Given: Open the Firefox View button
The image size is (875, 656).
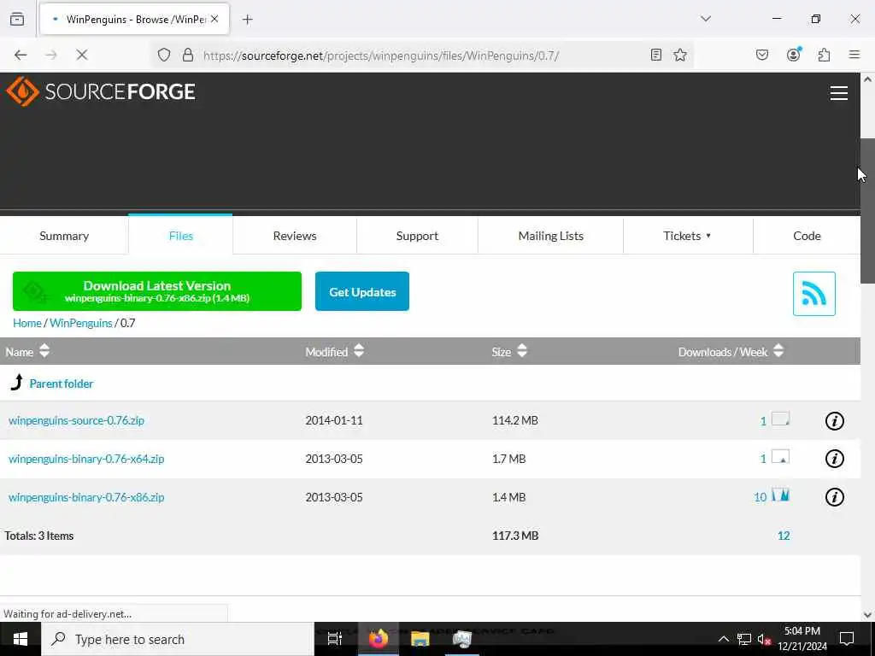Looking at the screenshot, I should (17, 19).
